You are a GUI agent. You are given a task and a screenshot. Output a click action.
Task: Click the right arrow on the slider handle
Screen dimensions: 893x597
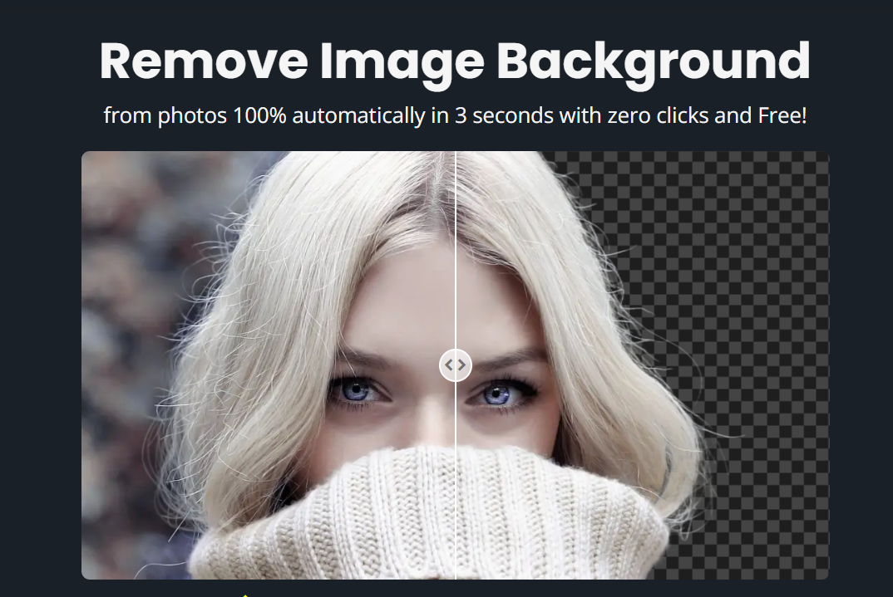click(x=462, y=365)
